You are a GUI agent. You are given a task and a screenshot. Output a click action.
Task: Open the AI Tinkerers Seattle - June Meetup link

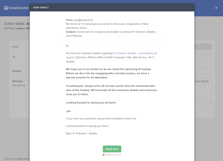(133, 53)
